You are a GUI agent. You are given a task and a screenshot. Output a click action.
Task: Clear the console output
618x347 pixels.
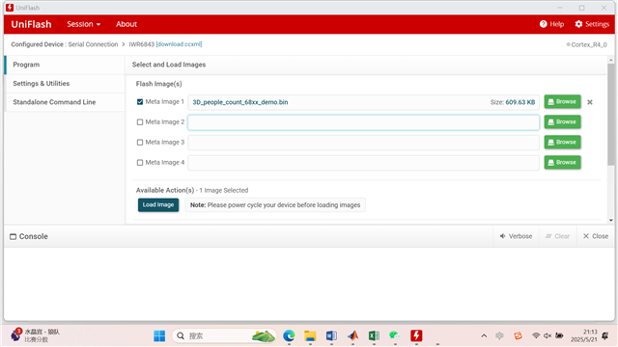point(557,236)
